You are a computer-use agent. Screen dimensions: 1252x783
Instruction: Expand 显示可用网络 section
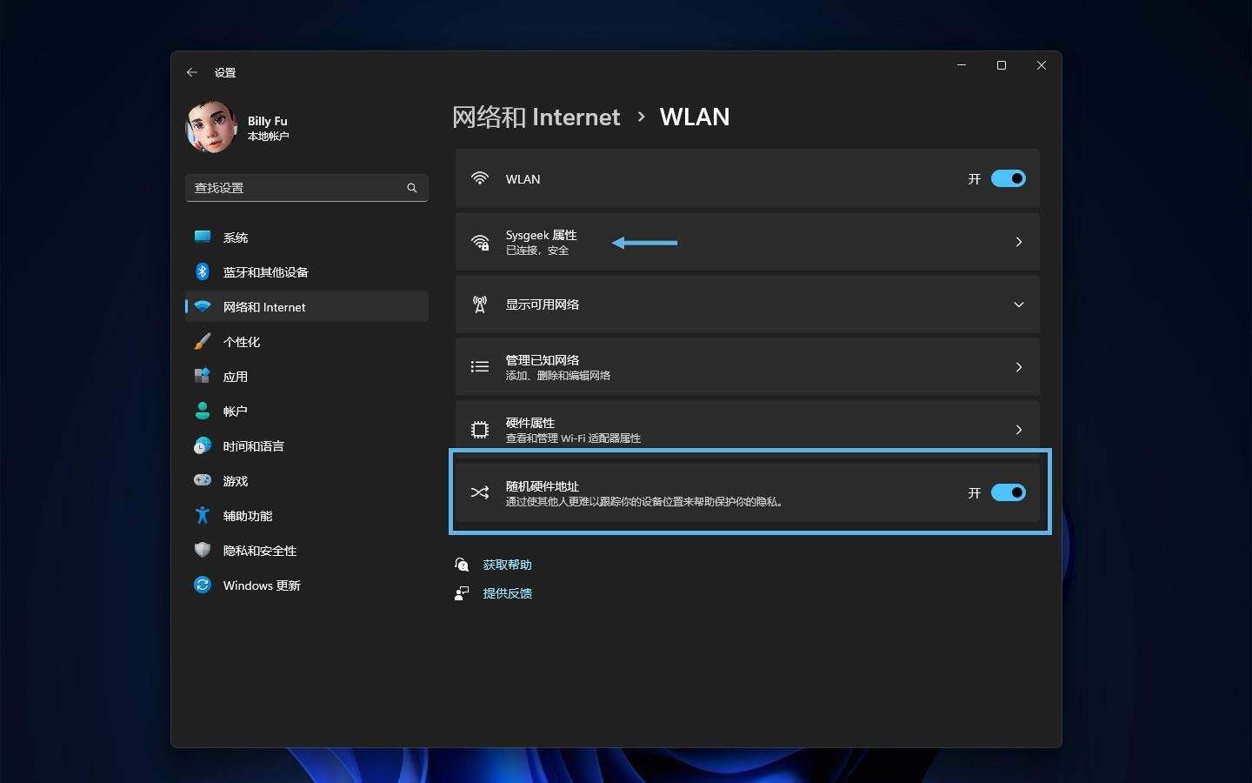[x=1018, y=304]
